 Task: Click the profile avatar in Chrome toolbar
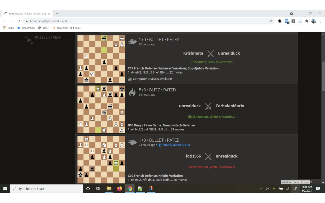click(314, 21)
